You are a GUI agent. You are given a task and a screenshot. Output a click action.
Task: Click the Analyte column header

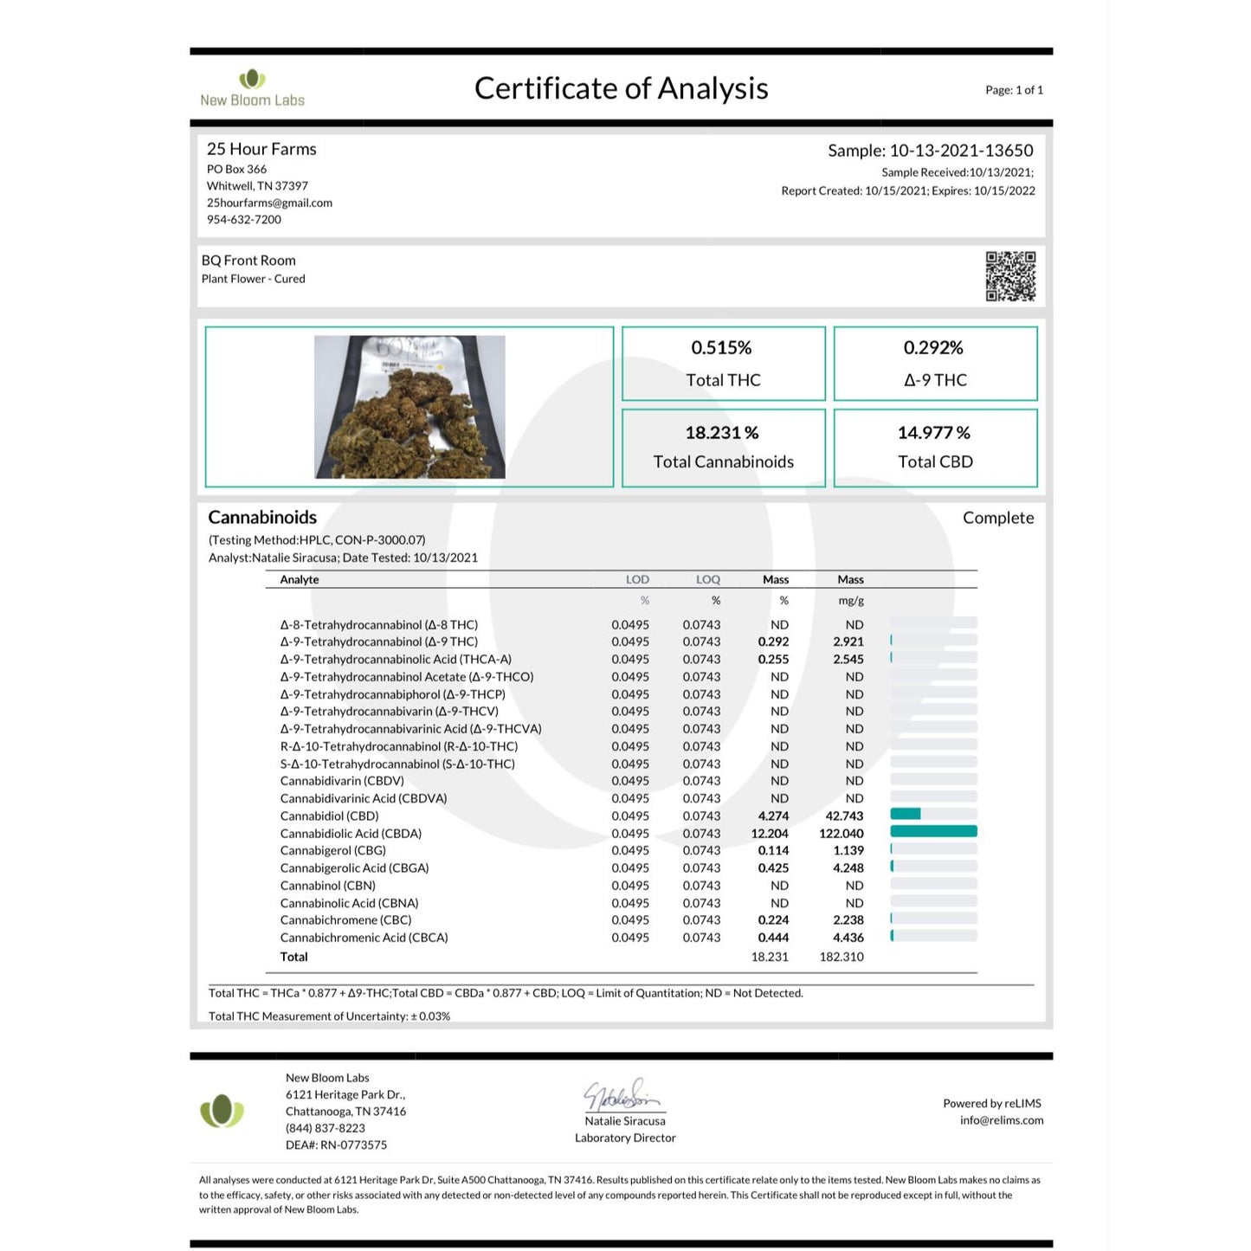point(300,580)
